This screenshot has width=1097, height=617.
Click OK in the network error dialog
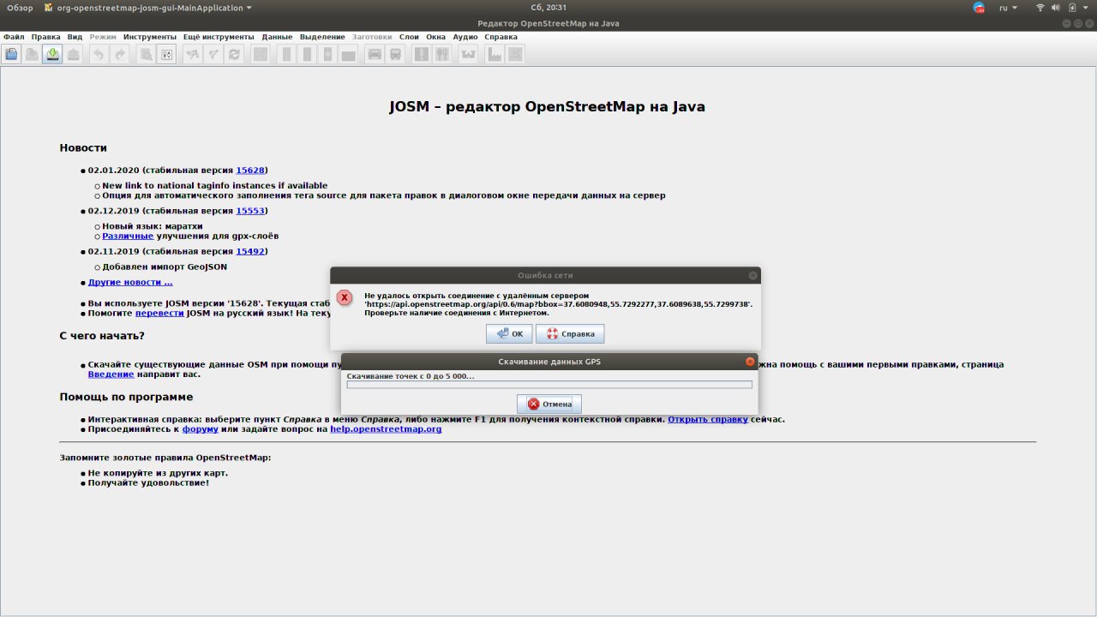pos(509,333)
